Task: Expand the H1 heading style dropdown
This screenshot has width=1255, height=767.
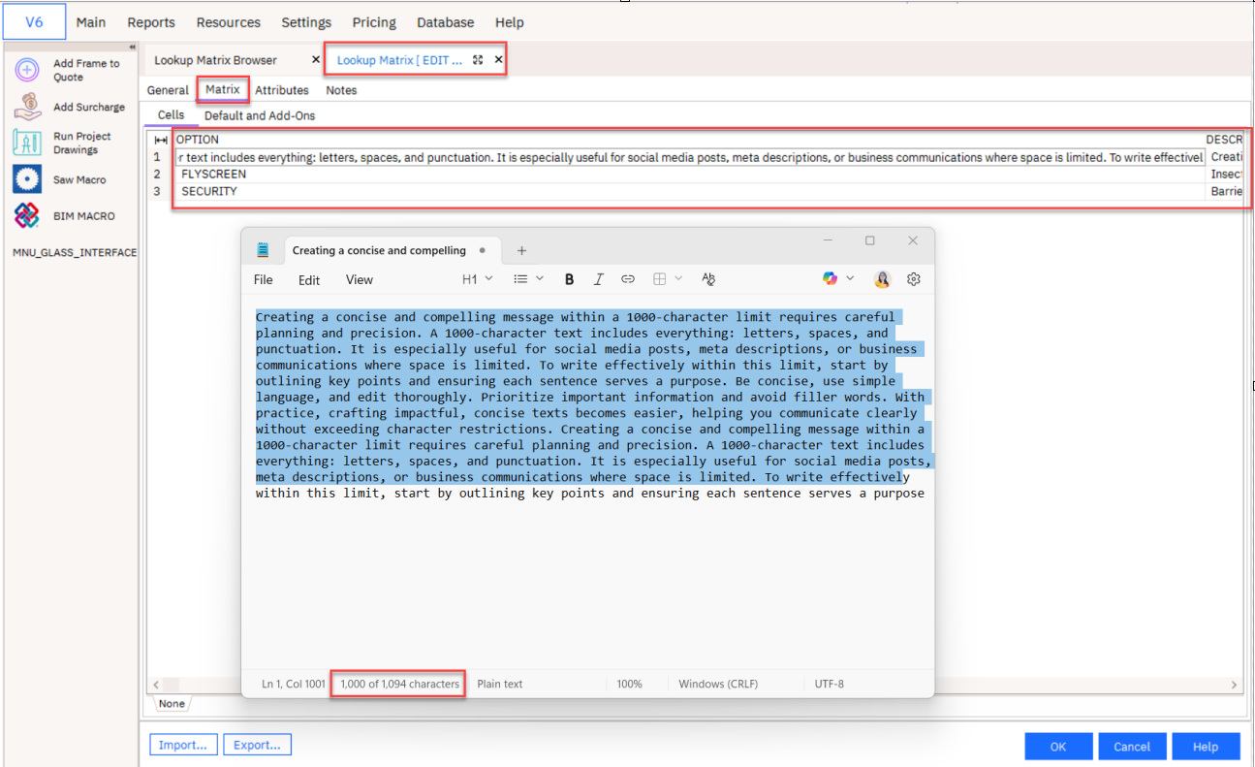Action: click(477, 279)
